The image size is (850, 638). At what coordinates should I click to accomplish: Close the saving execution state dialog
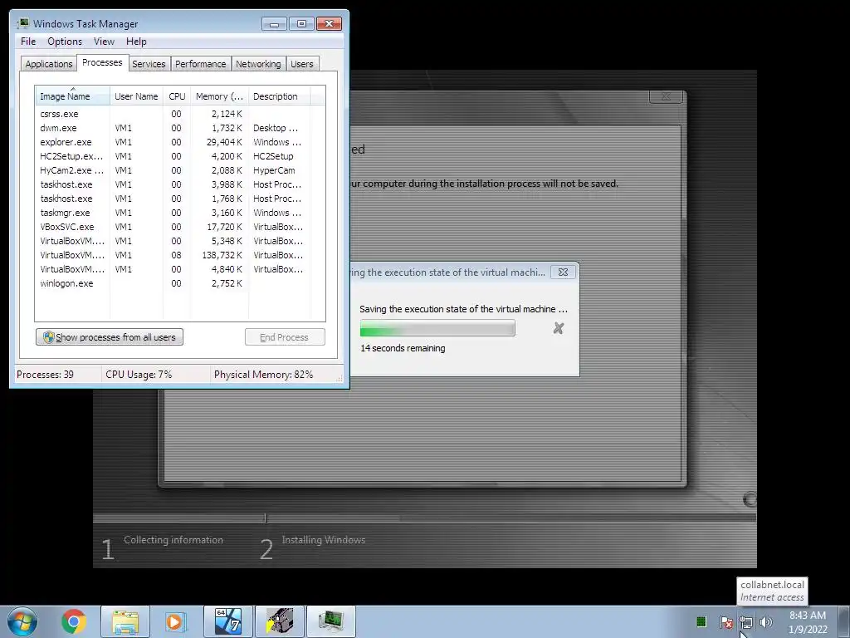564,272
